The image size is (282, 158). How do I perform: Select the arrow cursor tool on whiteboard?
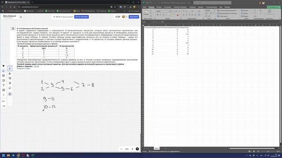[4, 66]
